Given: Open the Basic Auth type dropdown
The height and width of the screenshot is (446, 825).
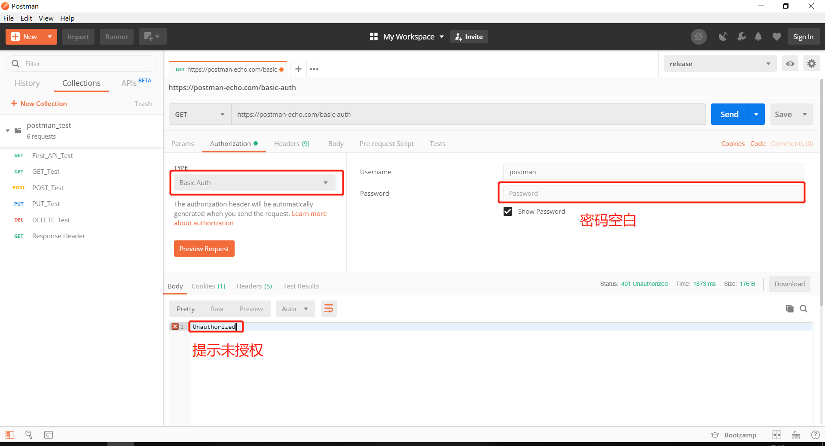Looking at the screenshot, I should [x=255, y=183].
